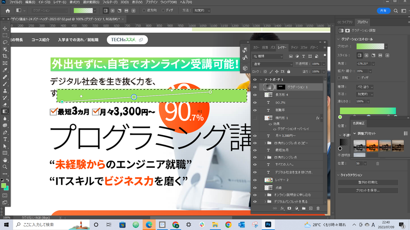Select the Pen tool
Viewport: 410px width, 230px height.
(5, 133)
